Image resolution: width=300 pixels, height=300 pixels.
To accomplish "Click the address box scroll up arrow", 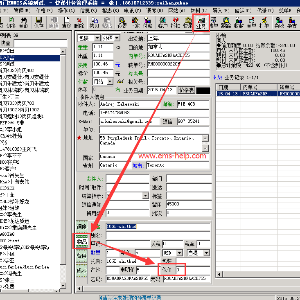I will (205, 138).
